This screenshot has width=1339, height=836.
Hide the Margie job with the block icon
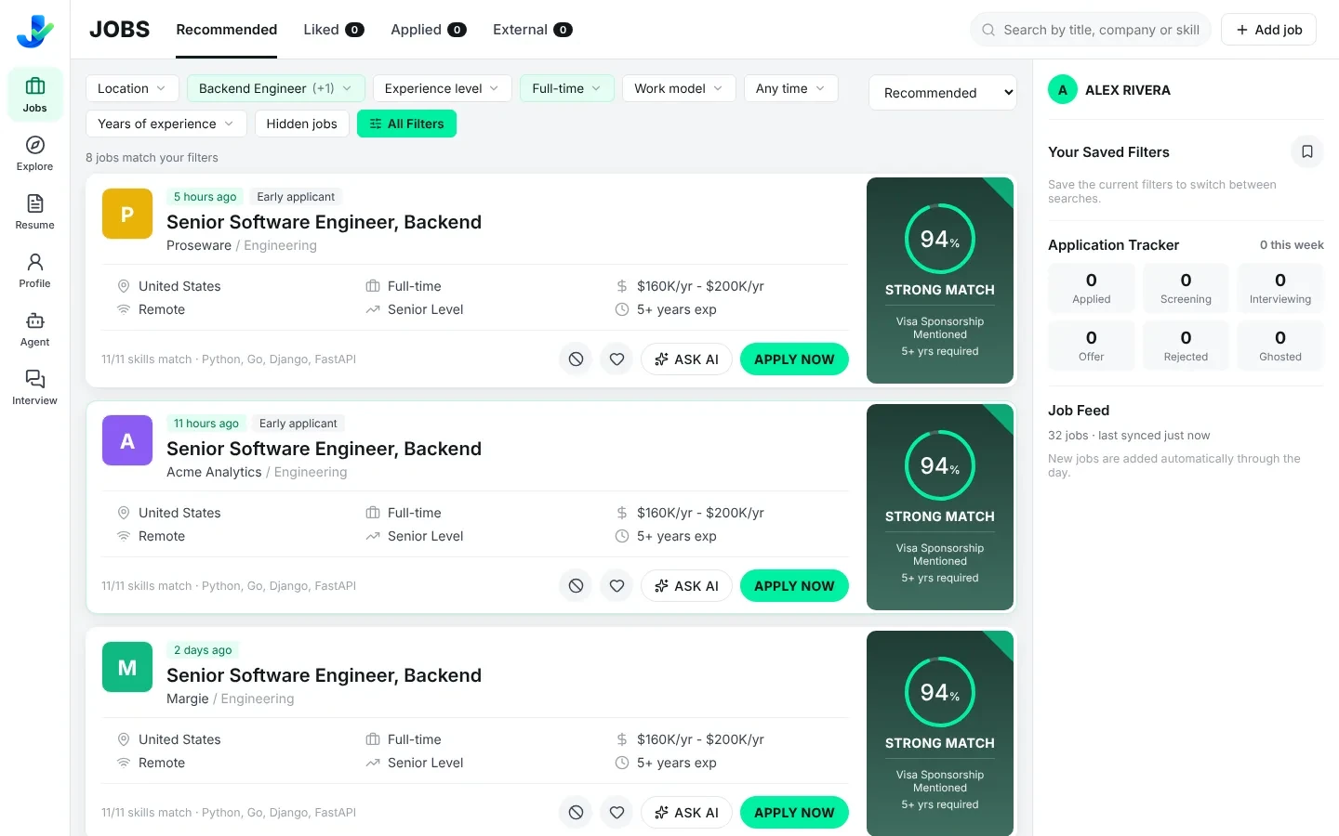click(576, 813)
